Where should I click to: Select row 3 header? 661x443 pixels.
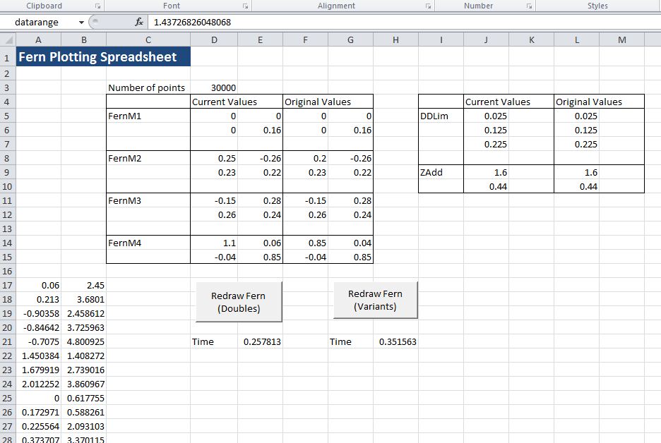7,88
